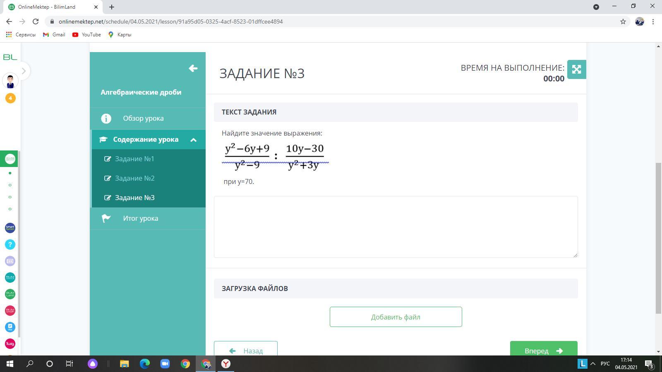Click the fullscreen expand icon near timer
The image size is (662, 372).
[x=576, y=69]
